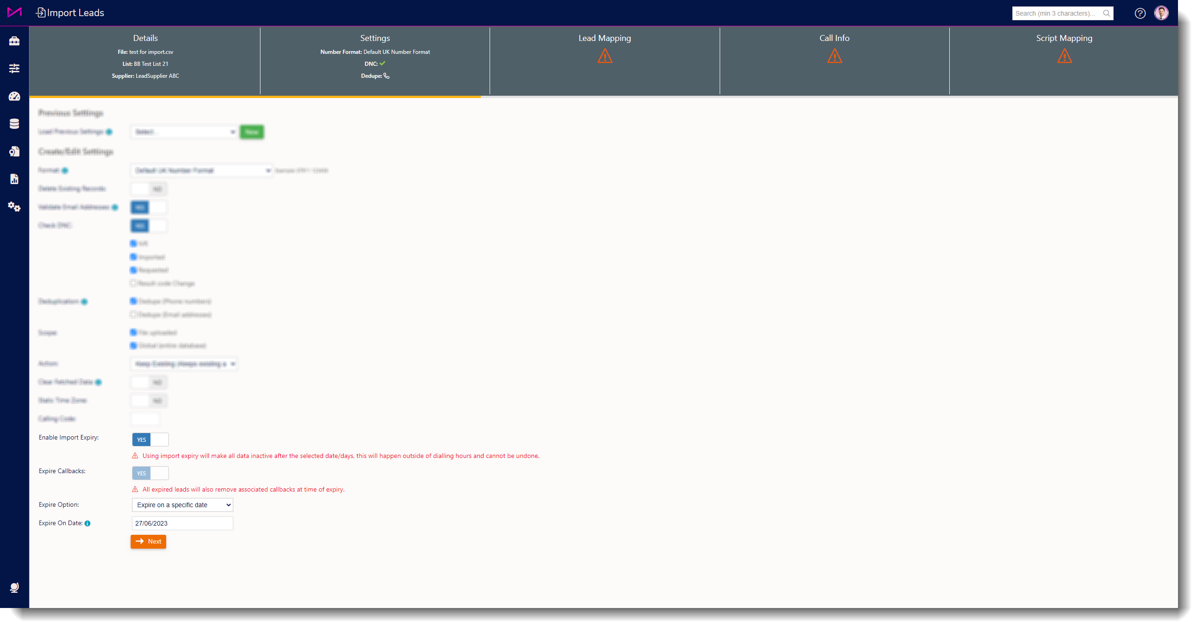Screen dimensions: 1201x631
Task: Click the globe icon at sidebar bottom
Action: 14,587
